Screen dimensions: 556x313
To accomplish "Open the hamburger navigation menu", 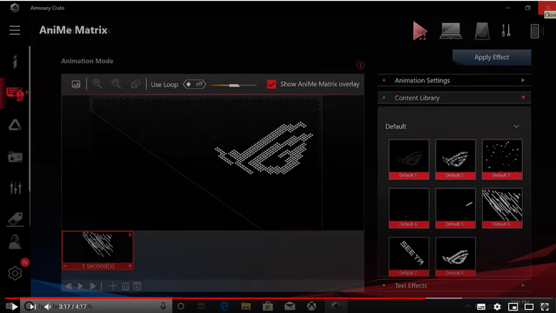I will click(x=15, y=30).
